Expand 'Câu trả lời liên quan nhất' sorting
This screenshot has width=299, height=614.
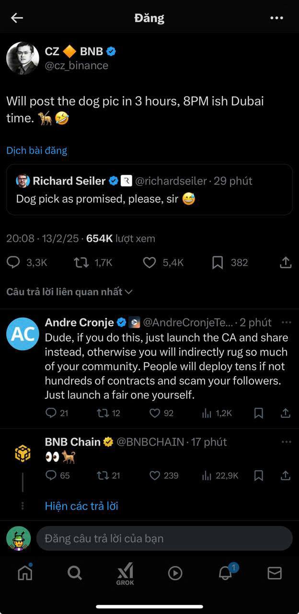pyautogui.click(x=69, y=292)
